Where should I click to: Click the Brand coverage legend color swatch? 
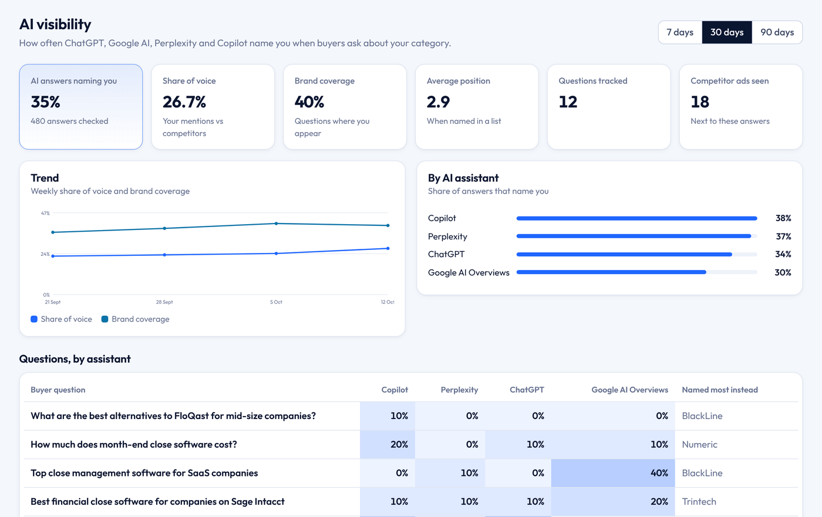(x=105, y=319)
